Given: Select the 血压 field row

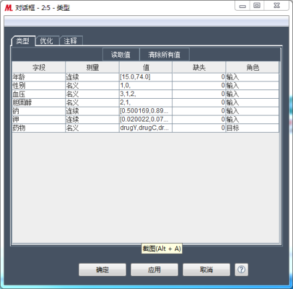Looking at the screenshot, I should coord(145,94).
